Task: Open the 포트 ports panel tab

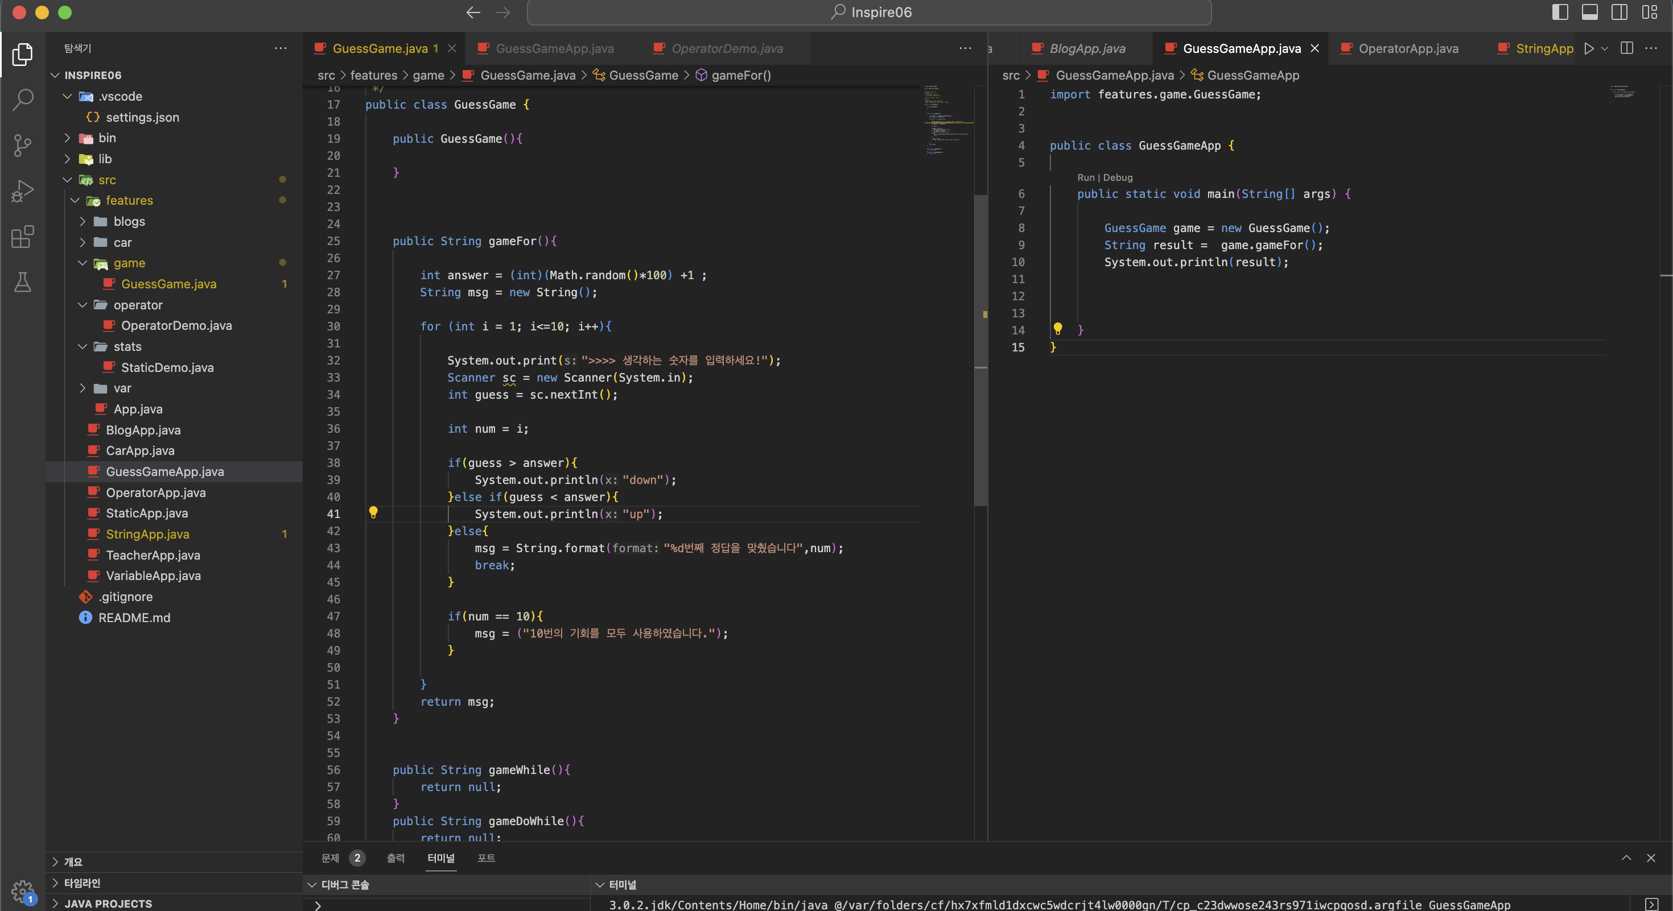Action: (486, 858)
